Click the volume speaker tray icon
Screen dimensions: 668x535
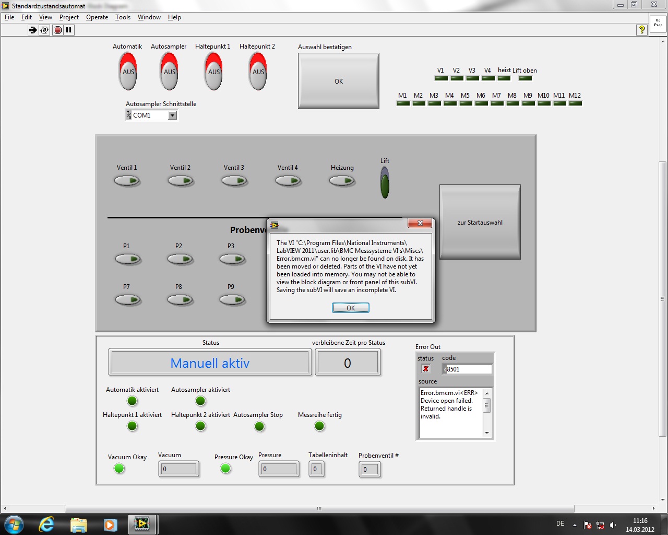(613, 525)
